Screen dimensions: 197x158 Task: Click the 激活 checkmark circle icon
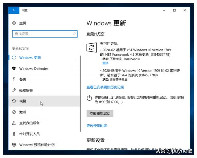(14, 112)
